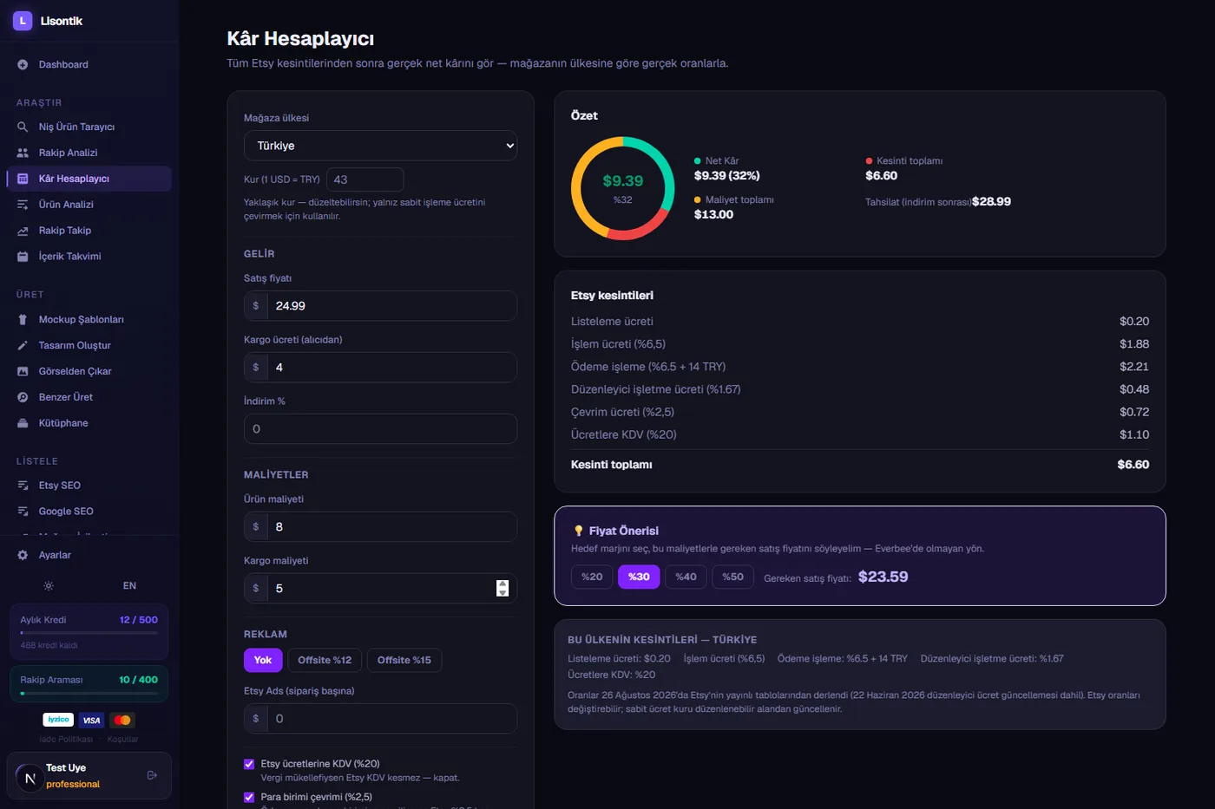Click the "$28.99" Tahsilat value
This screenshot has height=809, width=1215.
point(991,202)
